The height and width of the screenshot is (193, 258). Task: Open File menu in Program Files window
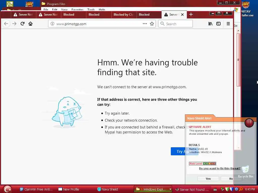[46, 10]
